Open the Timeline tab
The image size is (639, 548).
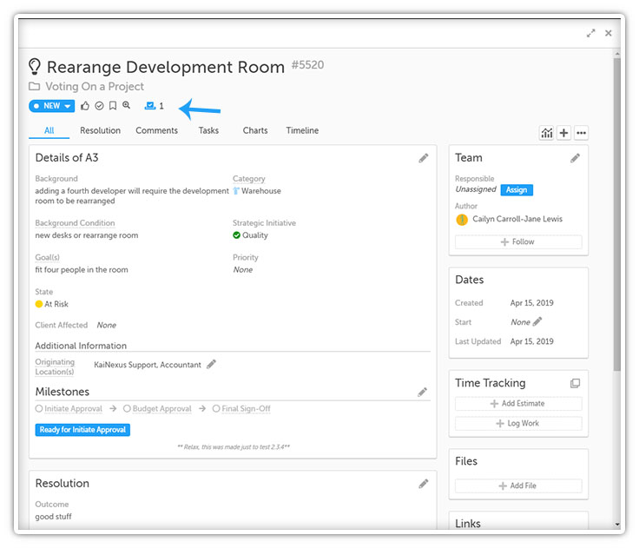(x=302, y=130)
